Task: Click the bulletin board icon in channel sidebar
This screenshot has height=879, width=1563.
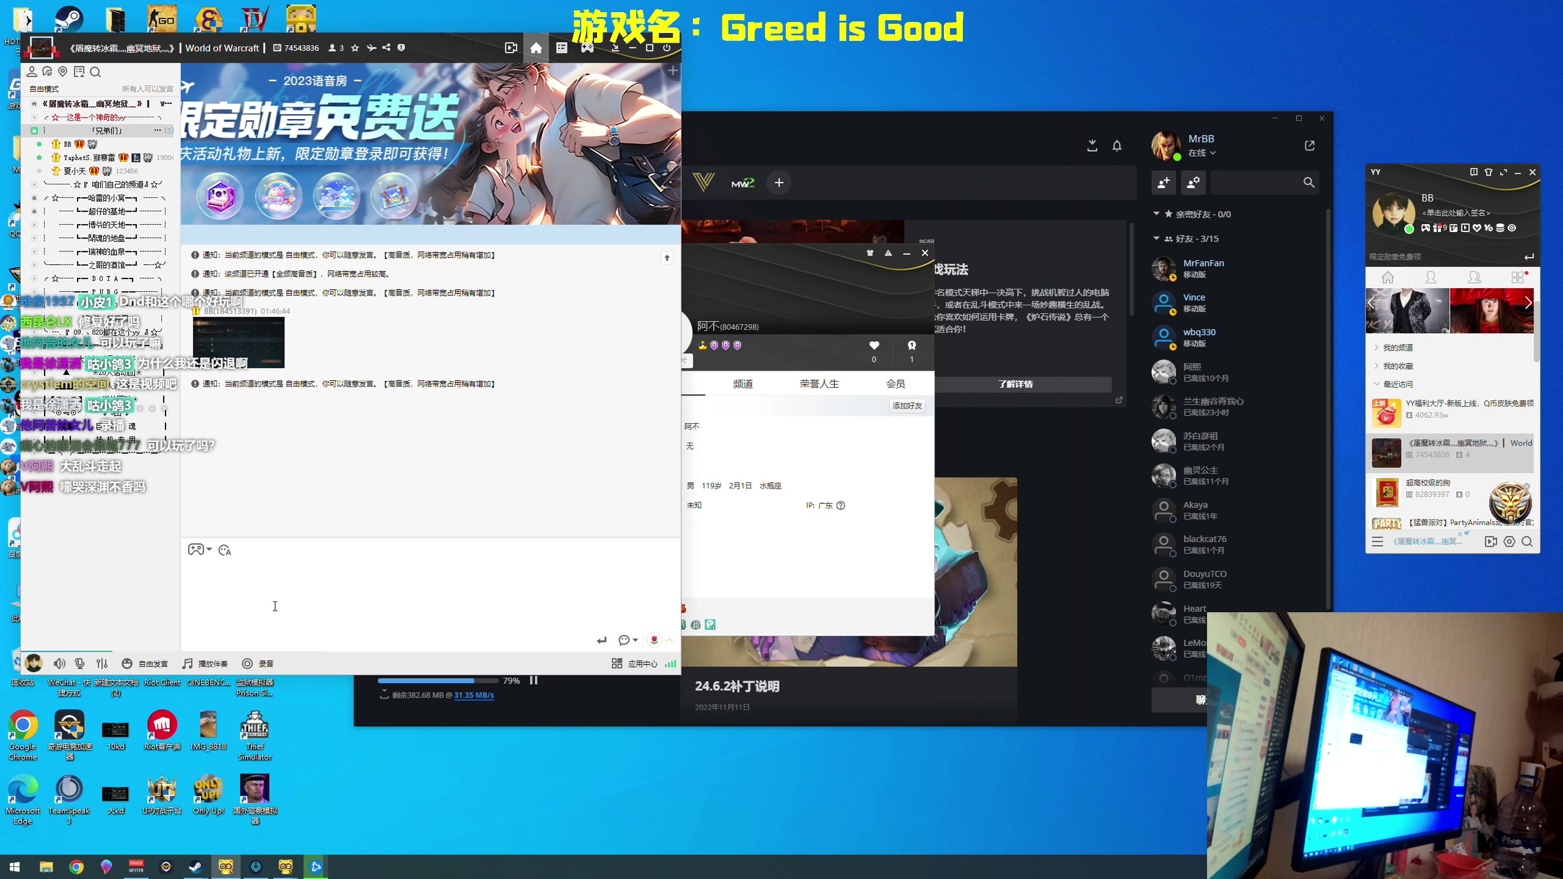Action: coord(79,72)
